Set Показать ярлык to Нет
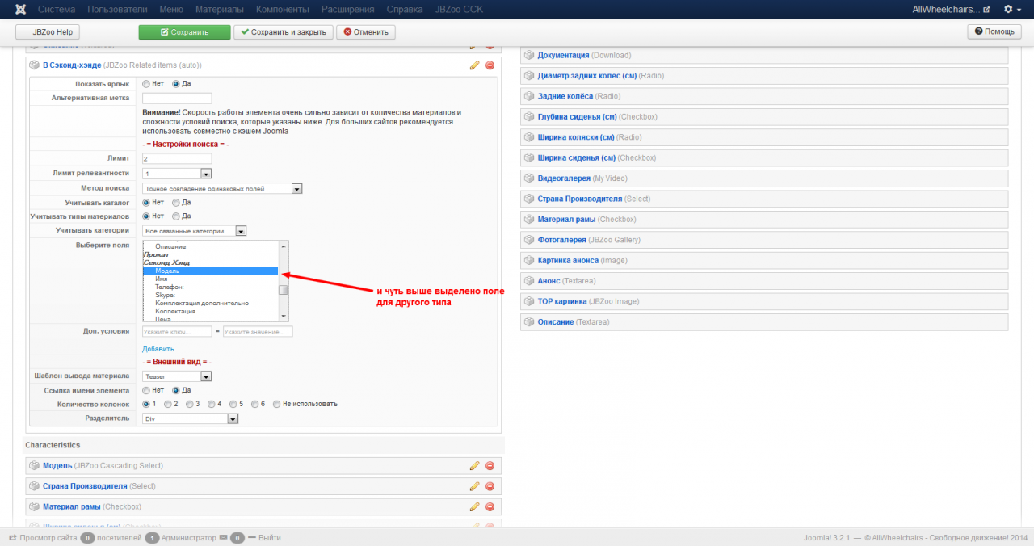 click(146, 84)
